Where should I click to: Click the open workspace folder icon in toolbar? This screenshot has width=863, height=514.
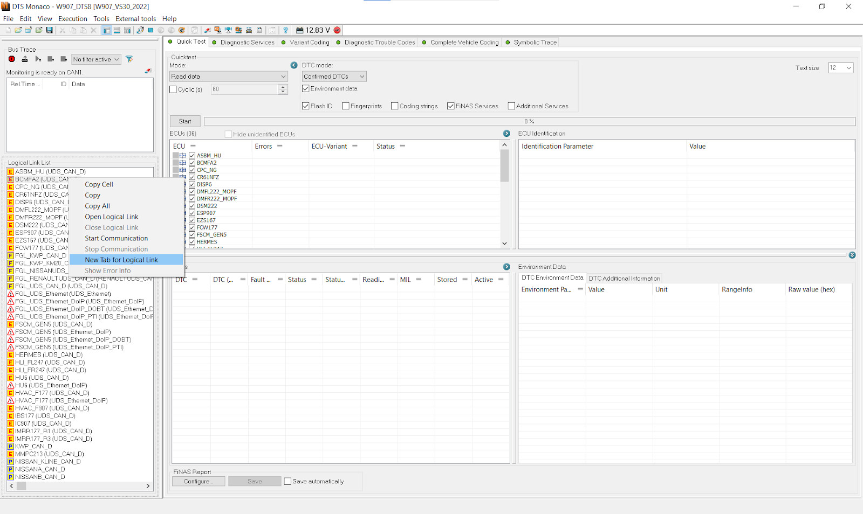click(x=18, y=30)
